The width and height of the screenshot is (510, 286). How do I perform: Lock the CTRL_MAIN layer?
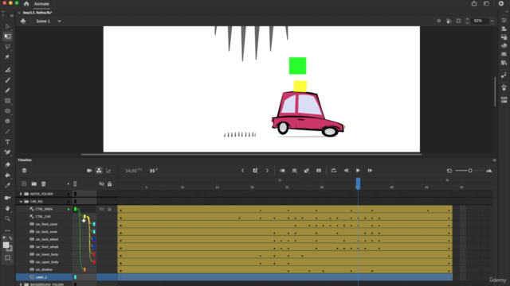110,209
